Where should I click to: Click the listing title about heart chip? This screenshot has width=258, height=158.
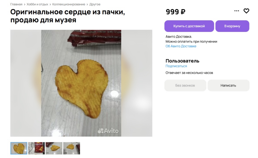[x=68, y=16]
